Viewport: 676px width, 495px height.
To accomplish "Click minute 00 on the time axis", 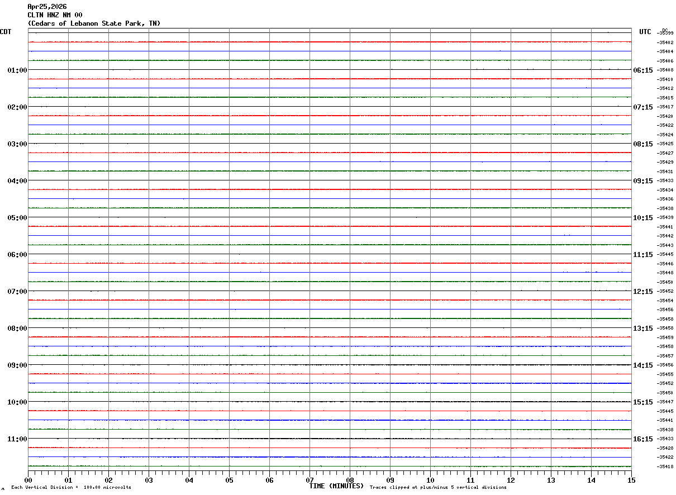I will click(x=28, y=480).
